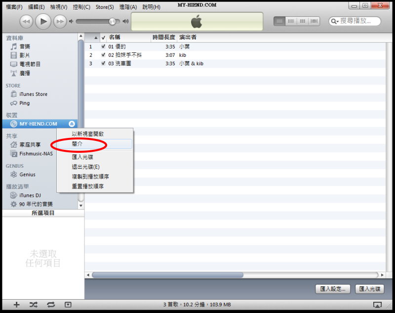Eject the MY-HIEND.COM disc icon
The width and height of the screenshot is (395, 313).
coord(72,124)
